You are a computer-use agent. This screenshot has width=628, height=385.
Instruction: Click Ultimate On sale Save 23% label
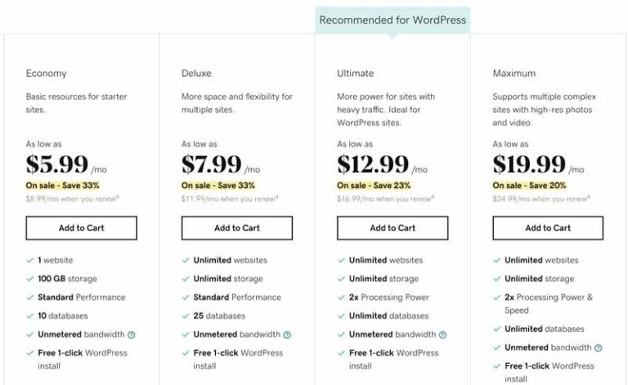point(375,186)
